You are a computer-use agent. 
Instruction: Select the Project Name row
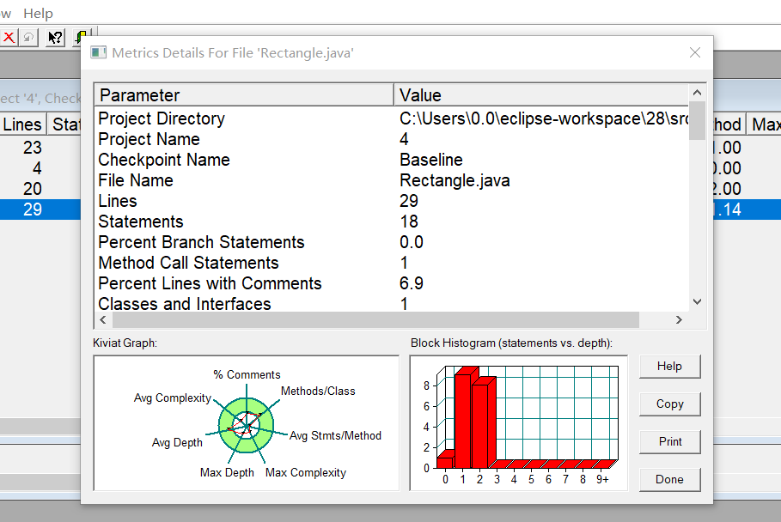point(392,139)
